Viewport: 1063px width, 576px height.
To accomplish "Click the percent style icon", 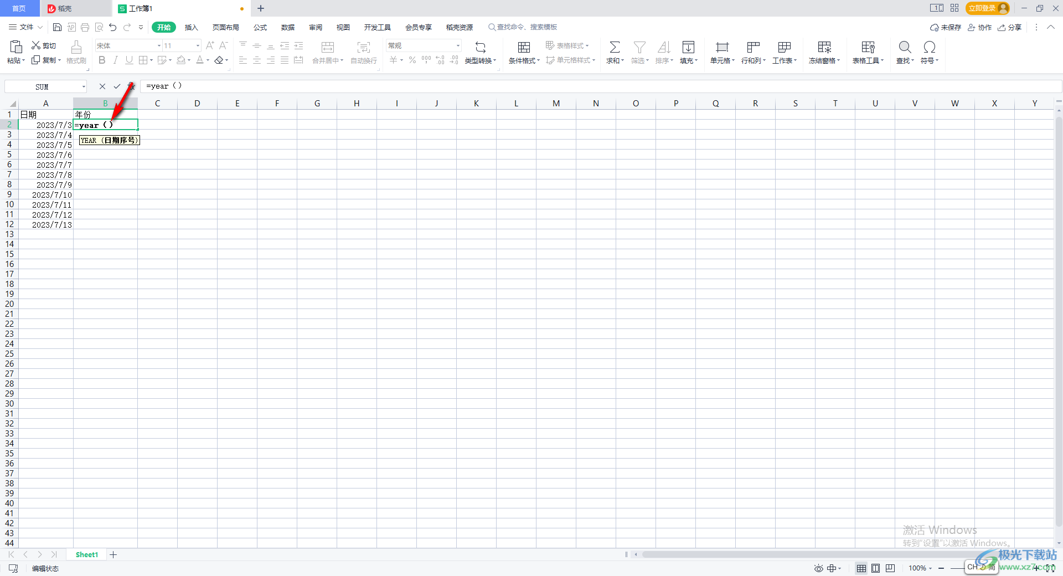I will [412, 60].
